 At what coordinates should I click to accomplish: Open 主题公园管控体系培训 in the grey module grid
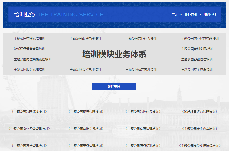(x=141, y=39)
